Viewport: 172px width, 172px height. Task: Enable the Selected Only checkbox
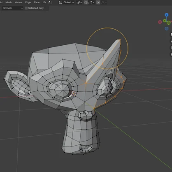coord(26,8)
